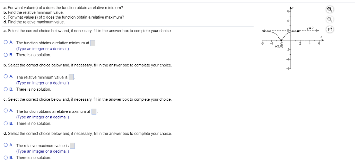Viewport: 355px width, 164px height.
Task: Zoom in on the graph with magnifier-plus icon
Action: 330,9
